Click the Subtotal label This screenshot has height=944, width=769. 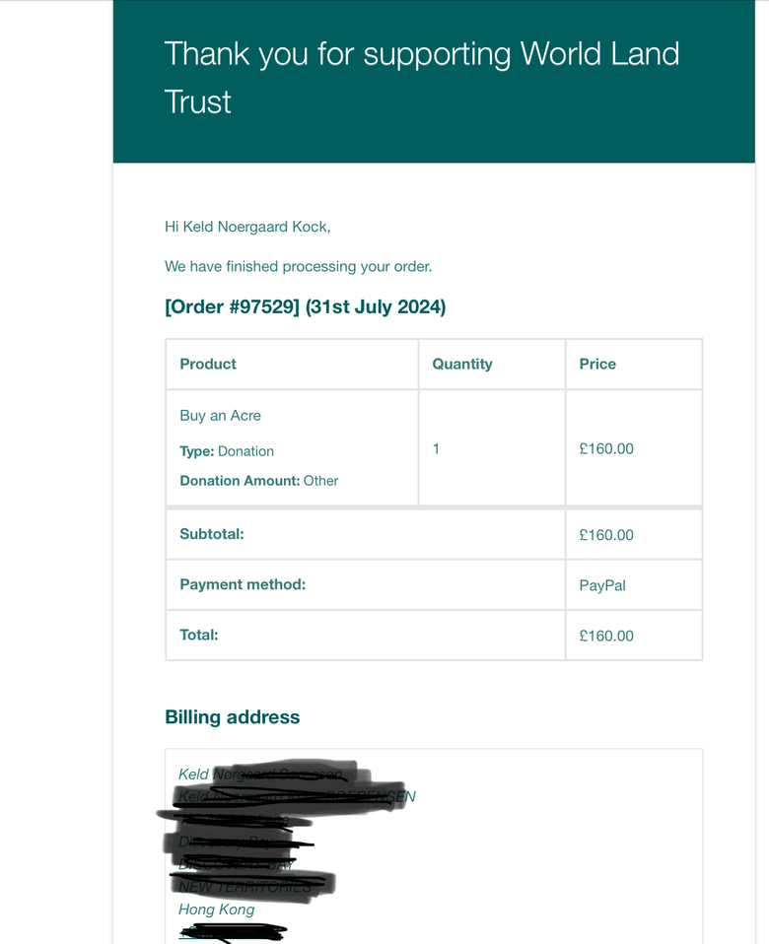tap(212, 535)
